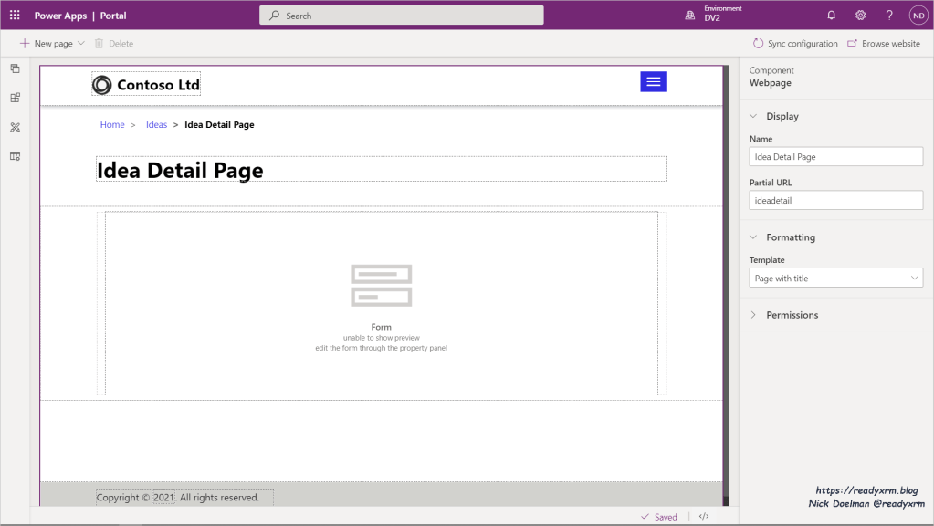The image size is (934, 526).
Task: Open the source code editor icon
Action: (x=704, y=517)
